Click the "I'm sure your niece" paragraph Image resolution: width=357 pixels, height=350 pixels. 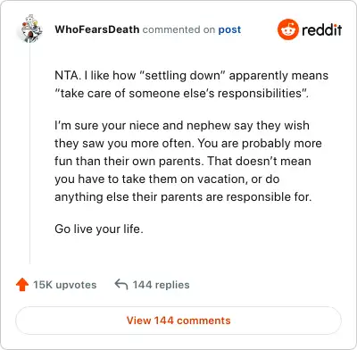(x=188, y=161)
